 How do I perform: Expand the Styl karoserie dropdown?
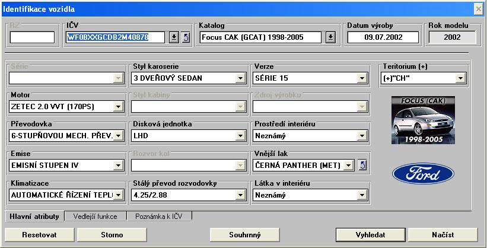point(240,78)
